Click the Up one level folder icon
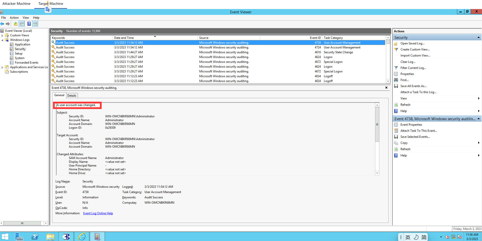 (x=16, y=24)
